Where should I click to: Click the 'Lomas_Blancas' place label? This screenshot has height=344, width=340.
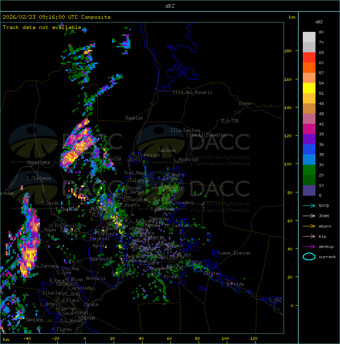pos(235,253)
